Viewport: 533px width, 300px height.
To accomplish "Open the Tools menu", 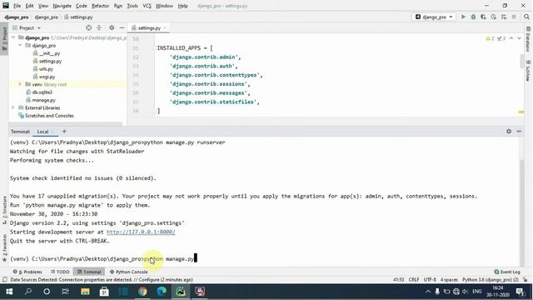I will tap(132, 6).
